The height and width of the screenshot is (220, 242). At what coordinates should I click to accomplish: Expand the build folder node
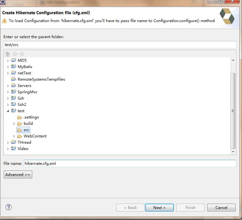[14, 124]
